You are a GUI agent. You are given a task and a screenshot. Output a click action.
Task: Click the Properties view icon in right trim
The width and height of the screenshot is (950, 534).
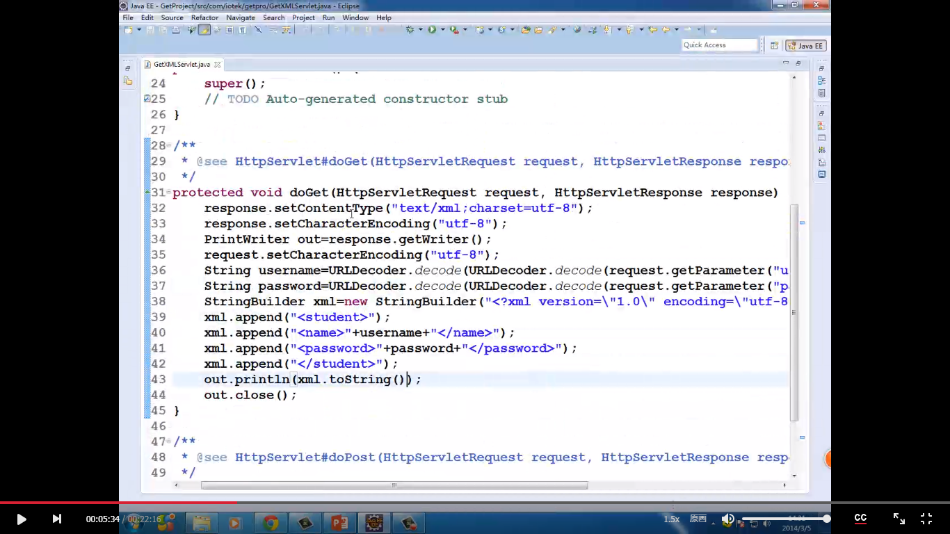coord(821,138)
